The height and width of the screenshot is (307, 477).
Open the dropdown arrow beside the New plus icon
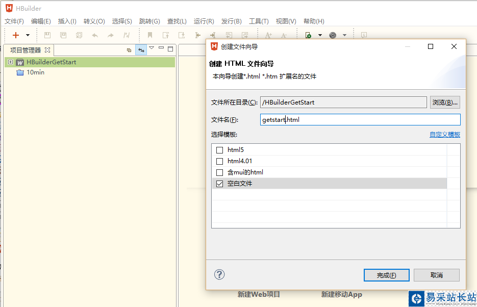tap(28, 35)
